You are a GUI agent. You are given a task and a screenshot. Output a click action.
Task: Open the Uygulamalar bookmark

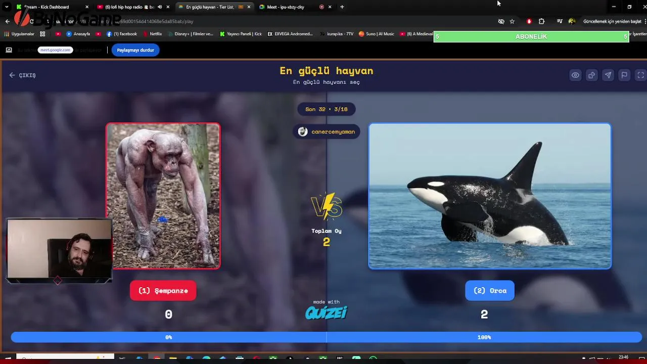coord(19,34)
